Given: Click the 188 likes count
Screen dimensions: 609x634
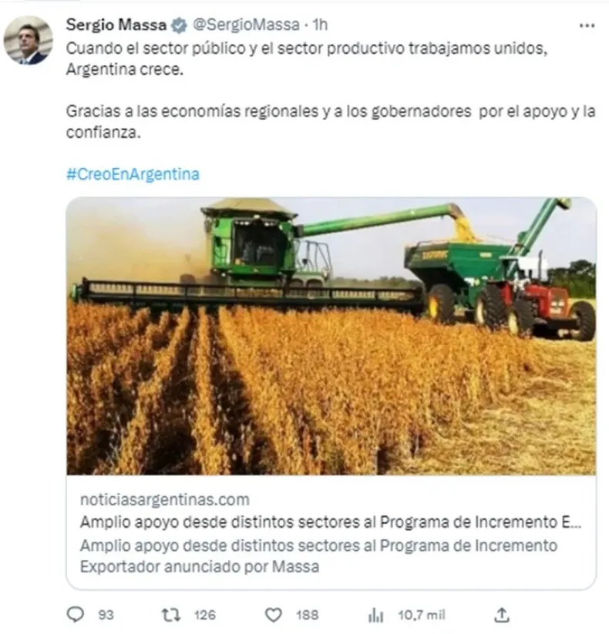Looking at the screenshot, I should click(x=307, y=615).
